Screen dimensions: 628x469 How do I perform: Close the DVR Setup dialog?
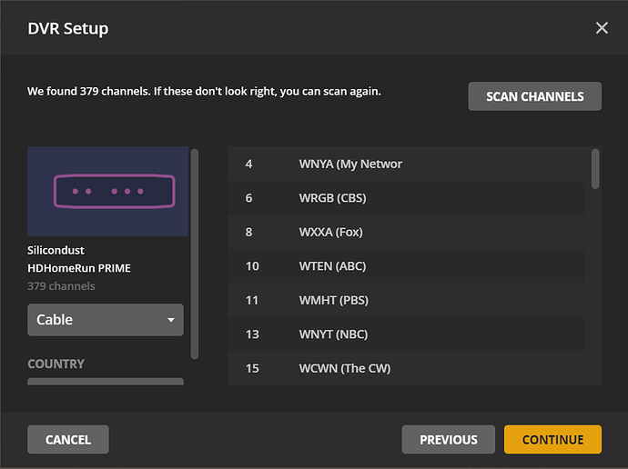(x=602, y=28)
